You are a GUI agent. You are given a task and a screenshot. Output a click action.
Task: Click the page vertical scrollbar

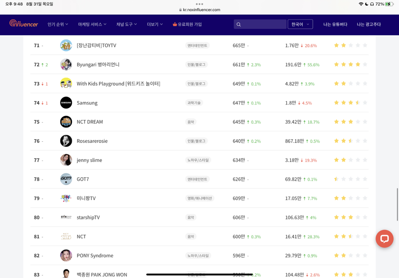(x=397, y=205)
